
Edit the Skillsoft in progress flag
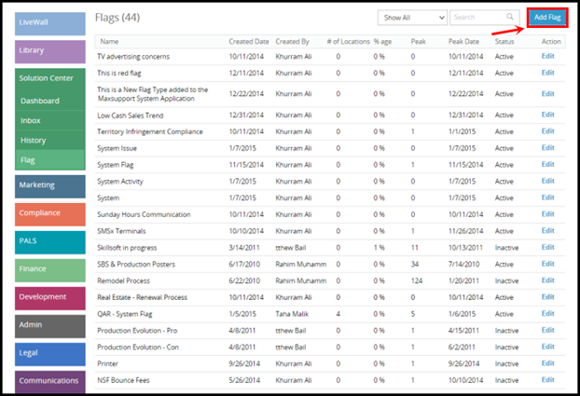tap(547, 247)
